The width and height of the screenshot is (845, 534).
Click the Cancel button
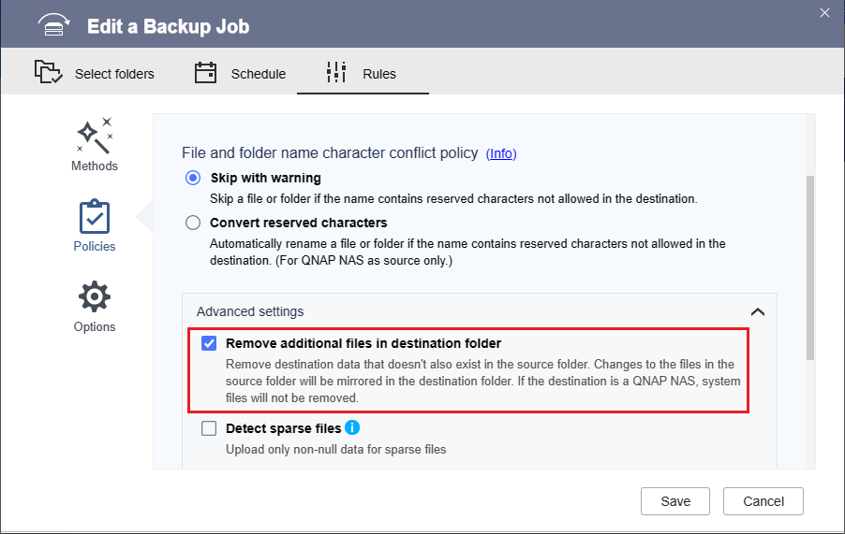pos(763,501)
